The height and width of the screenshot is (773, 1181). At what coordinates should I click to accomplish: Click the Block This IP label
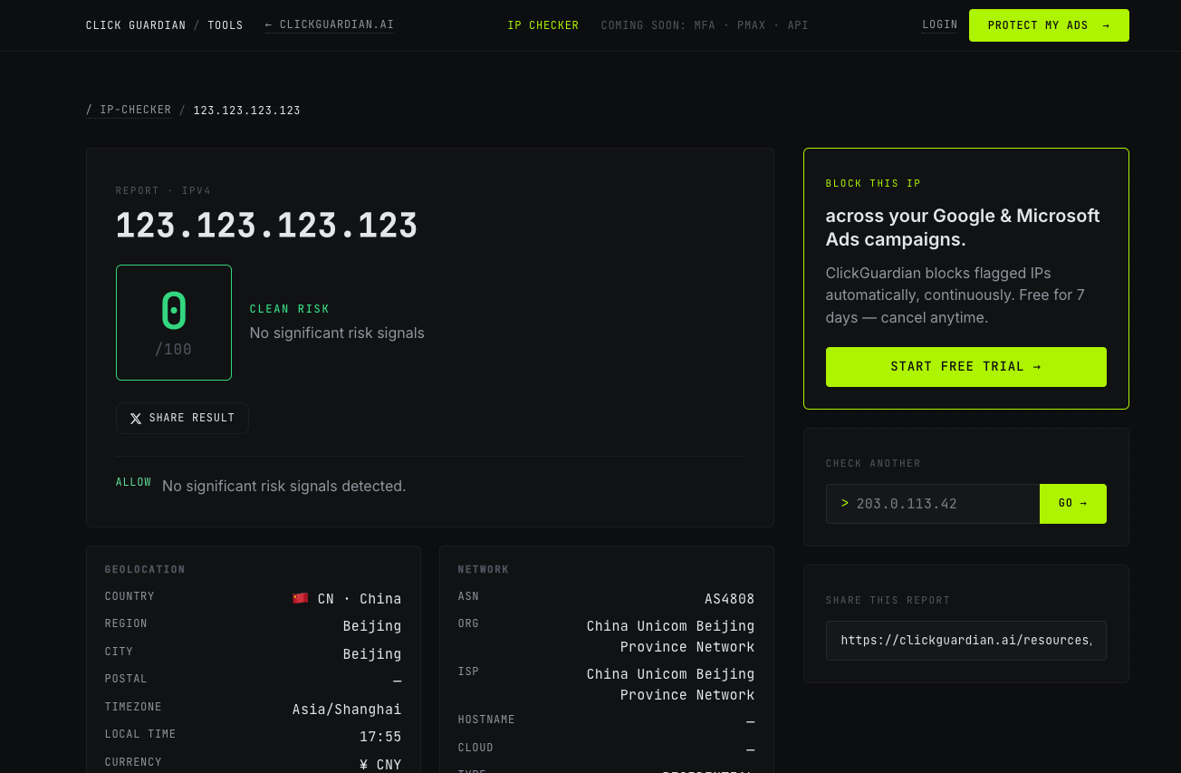[873, 184]
